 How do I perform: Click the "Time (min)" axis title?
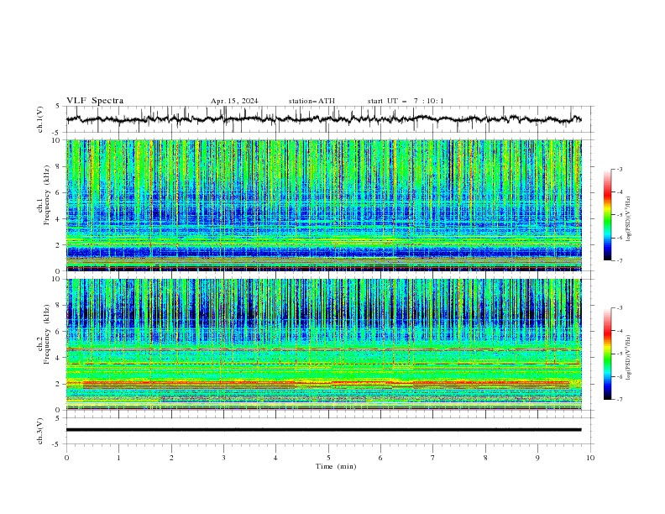[x=336, y=466]
